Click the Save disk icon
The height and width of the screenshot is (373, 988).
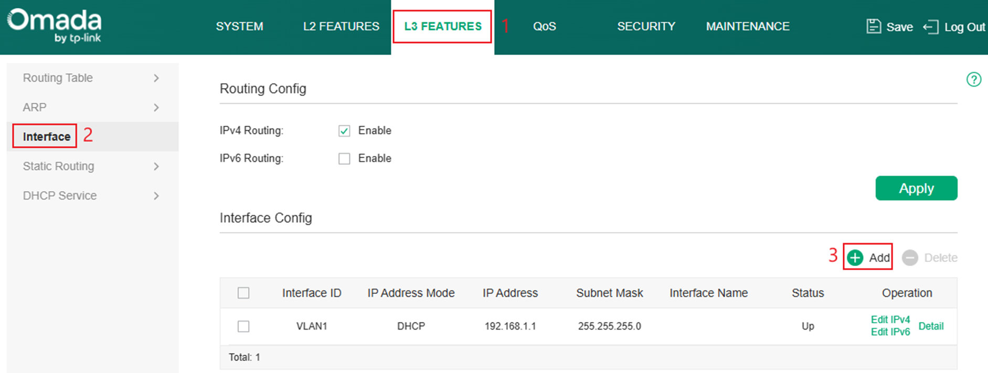(873, 26)
